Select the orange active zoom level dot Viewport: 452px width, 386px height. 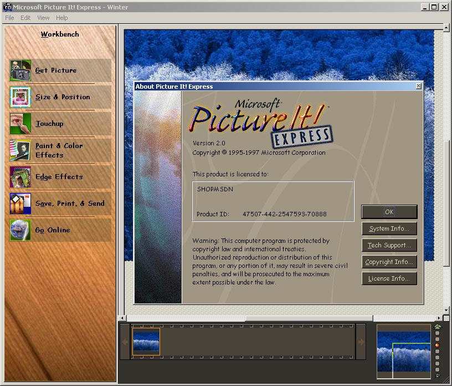(x=437, y=346)
